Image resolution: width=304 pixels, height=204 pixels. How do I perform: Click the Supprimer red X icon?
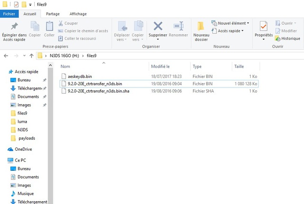pyautogui.click(x=158, y=27)
